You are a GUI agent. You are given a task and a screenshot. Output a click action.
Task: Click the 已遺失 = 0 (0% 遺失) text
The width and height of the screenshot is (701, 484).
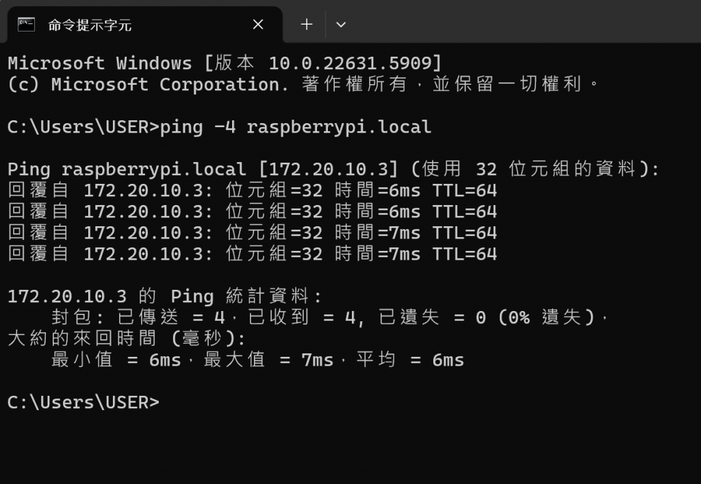(x=487, y=317)
